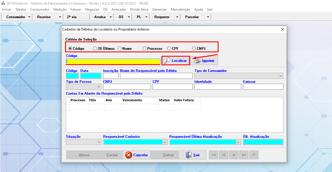
Task: Click the Nome do Responsável pelo Débito field
Action: (156, 76)
